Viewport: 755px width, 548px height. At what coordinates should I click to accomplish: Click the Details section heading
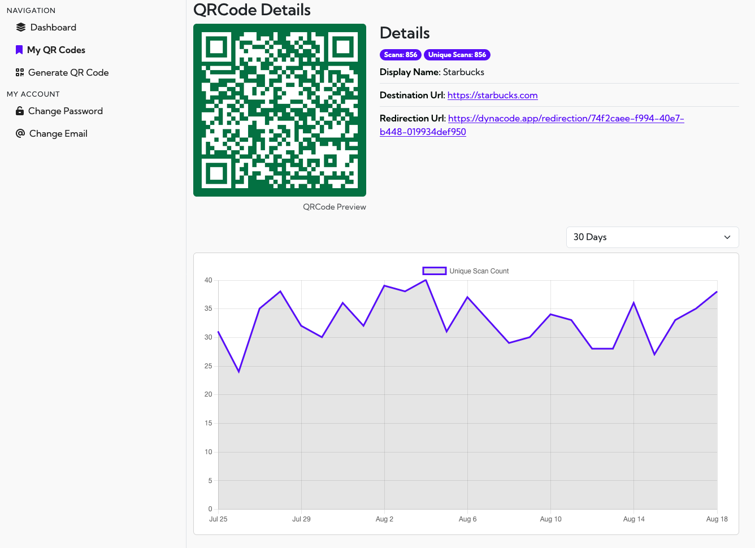pyautogui.click(x=405, y=33)
